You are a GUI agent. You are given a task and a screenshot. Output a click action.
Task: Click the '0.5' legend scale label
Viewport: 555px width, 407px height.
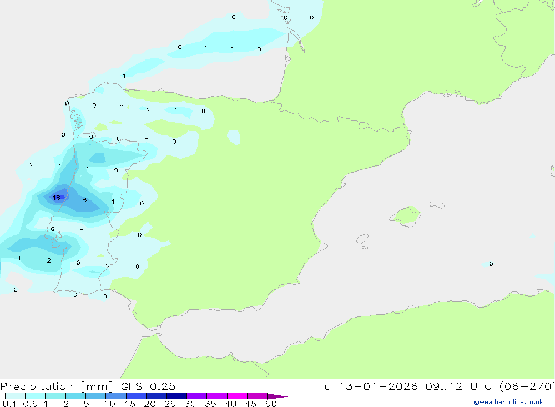[x=30, y=404]
